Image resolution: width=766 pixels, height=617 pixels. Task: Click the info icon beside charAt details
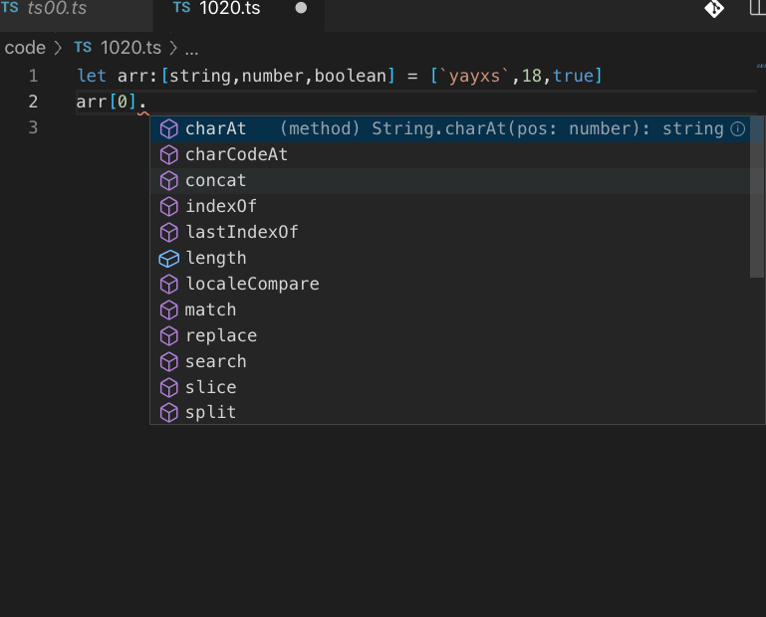(x=738, y=128)
